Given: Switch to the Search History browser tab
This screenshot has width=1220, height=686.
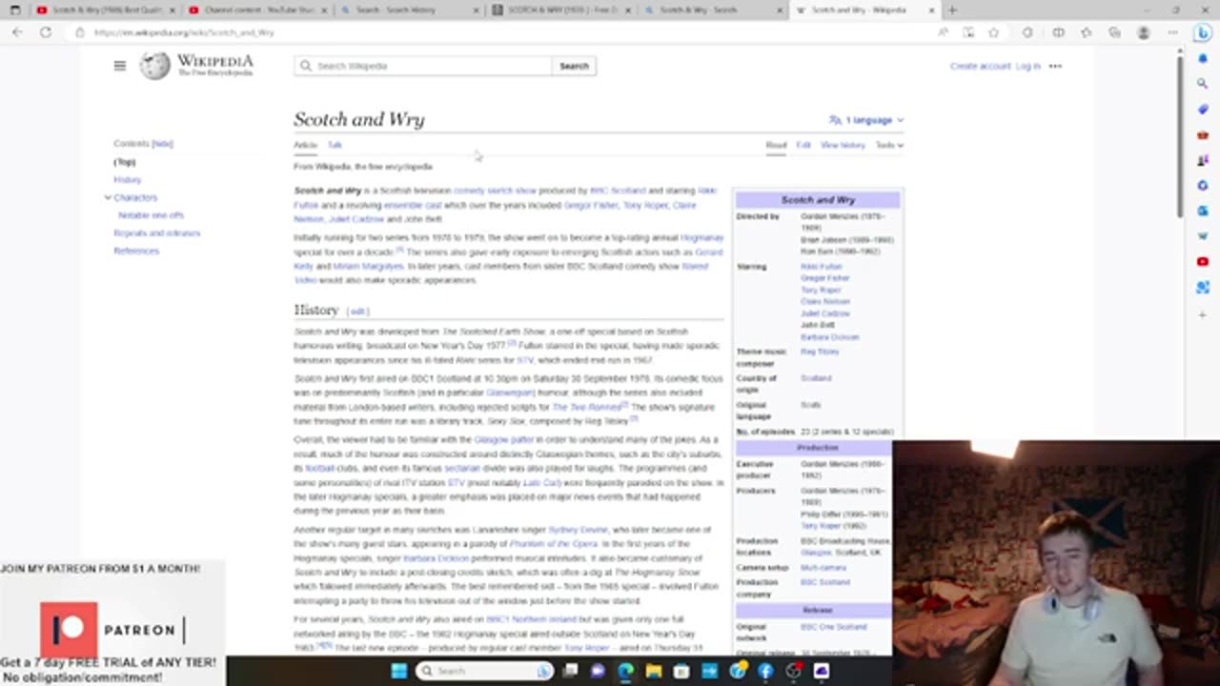Looking at the screenshot, I should point(410,10).
